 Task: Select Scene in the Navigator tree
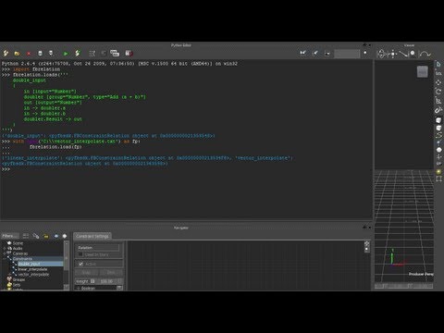(x=18, y=243)
